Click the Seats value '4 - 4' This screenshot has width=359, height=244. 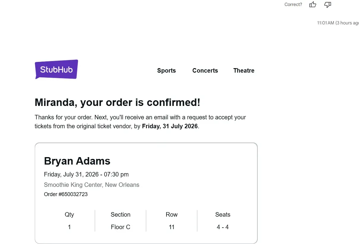(x=223, y=227)
